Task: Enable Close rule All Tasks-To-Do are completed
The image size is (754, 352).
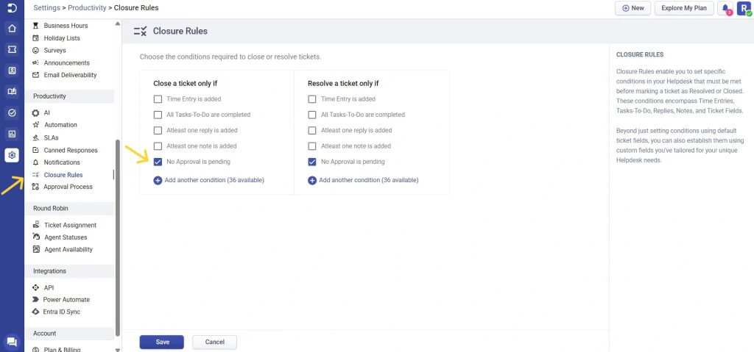Action: coord(158,115)
